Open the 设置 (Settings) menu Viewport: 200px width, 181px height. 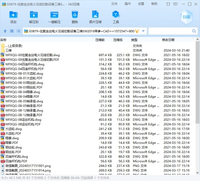[x=141, y=4]
